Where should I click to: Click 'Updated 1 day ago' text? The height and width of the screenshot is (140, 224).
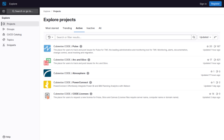pyautogui.click(x=212, y=86)
